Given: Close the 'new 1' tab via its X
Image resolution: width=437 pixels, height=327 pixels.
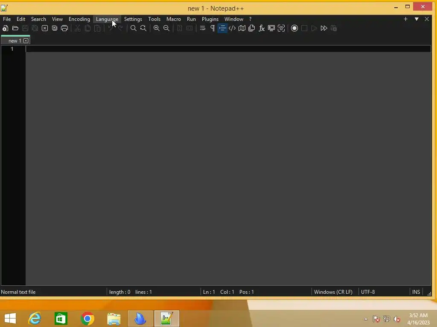Looking at the screenshot, I should [x=26, y=40].
